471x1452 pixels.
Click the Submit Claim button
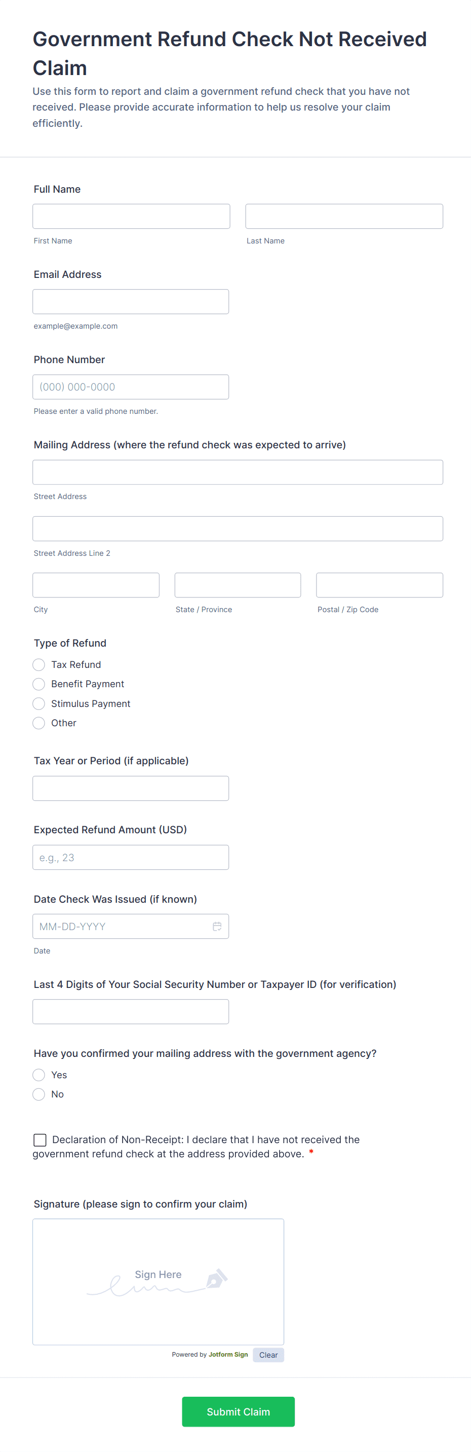click(238, 1411)
